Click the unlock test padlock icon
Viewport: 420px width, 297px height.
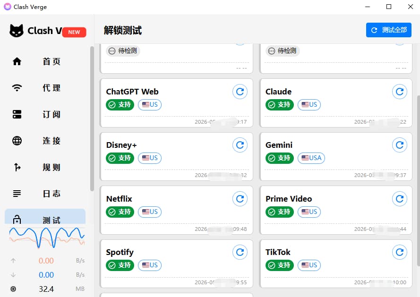pyautogui.click(x=17, y=220)
